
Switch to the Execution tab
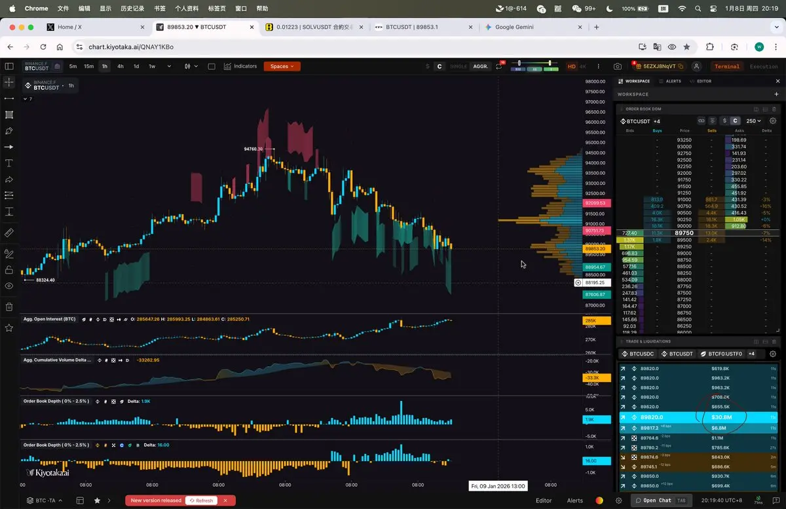[x=764, y=66]
